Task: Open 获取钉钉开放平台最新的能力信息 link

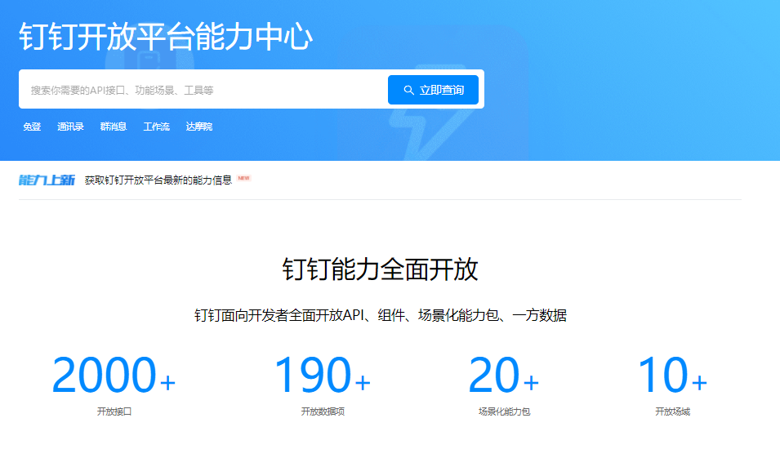Action: (158, 180)
